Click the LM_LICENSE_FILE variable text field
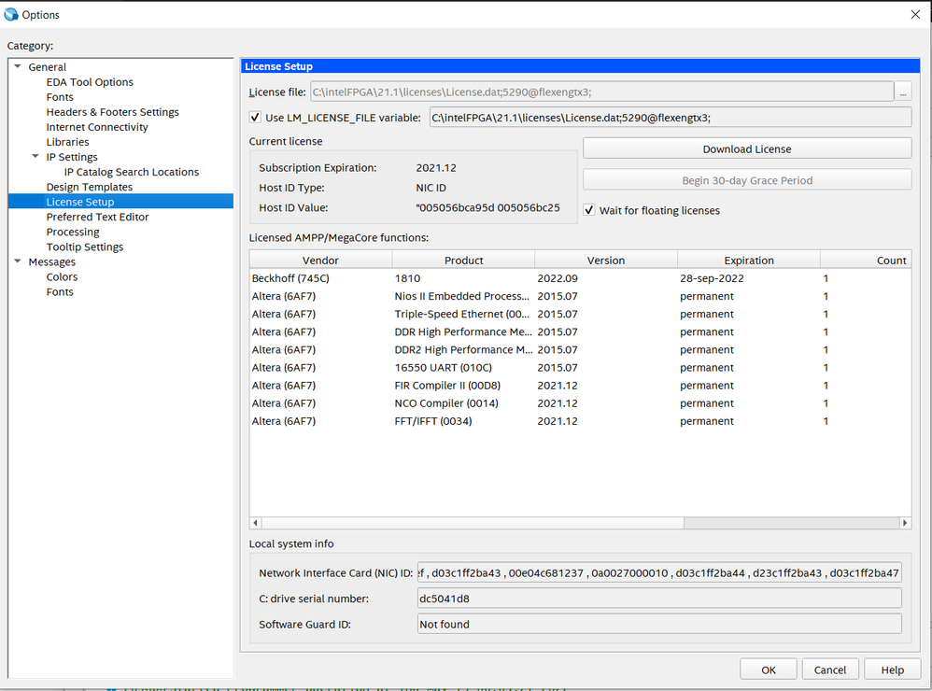 (x=669, y=118)
